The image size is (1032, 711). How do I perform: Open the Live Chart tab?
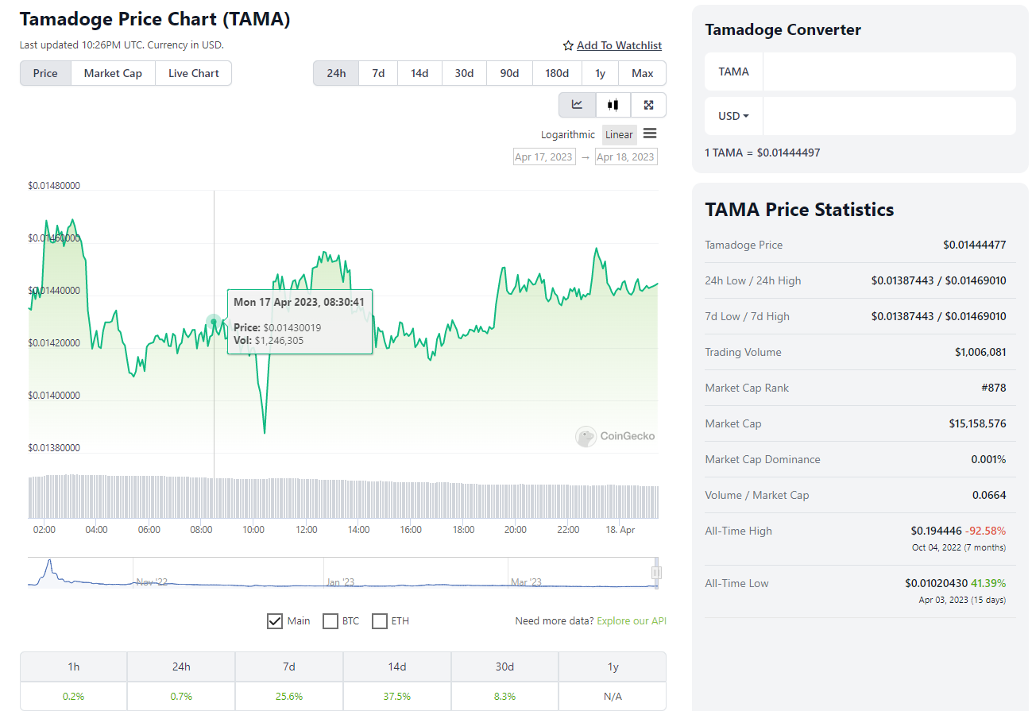pyautogui.click(x=194, y=73)
